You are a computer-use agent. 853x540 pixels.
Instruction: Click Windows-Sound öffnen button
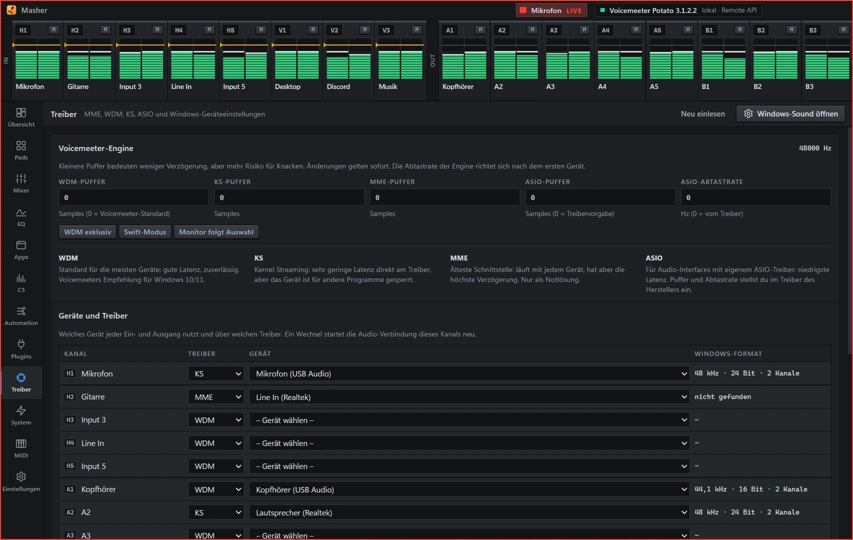(x=790, y=114)
